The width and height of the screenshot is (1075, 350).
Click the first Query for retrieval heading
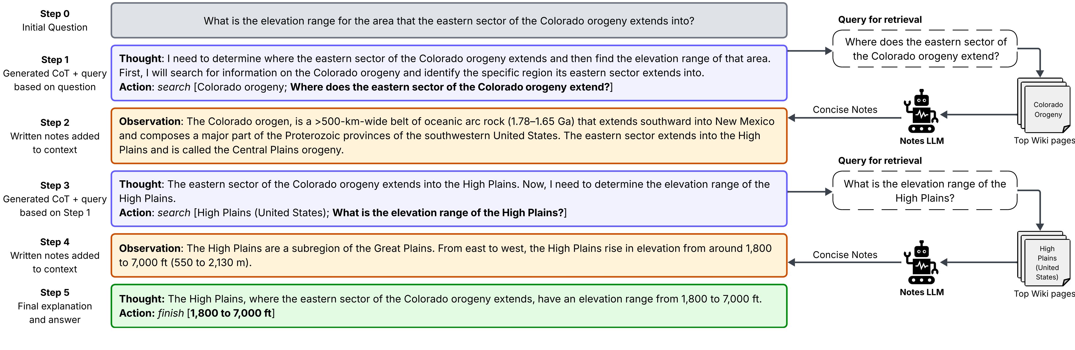point(880,20)
